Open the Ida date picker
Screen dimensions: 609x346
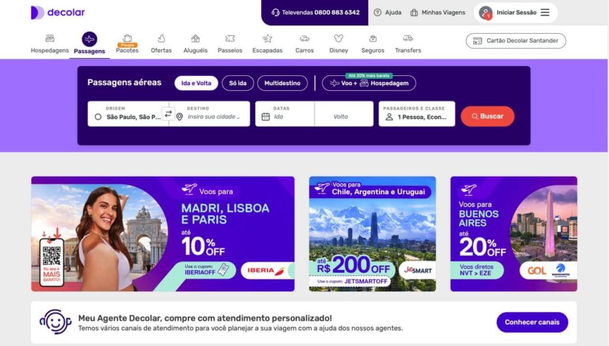pyautogui.click(x=285, y=114)
